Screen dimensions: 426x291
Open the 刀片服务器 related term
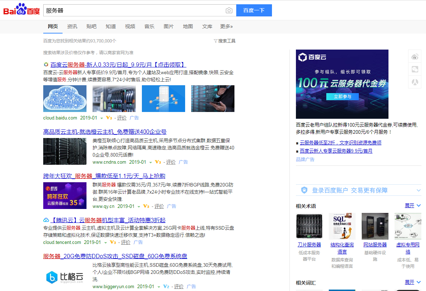[x=309, y=245]
